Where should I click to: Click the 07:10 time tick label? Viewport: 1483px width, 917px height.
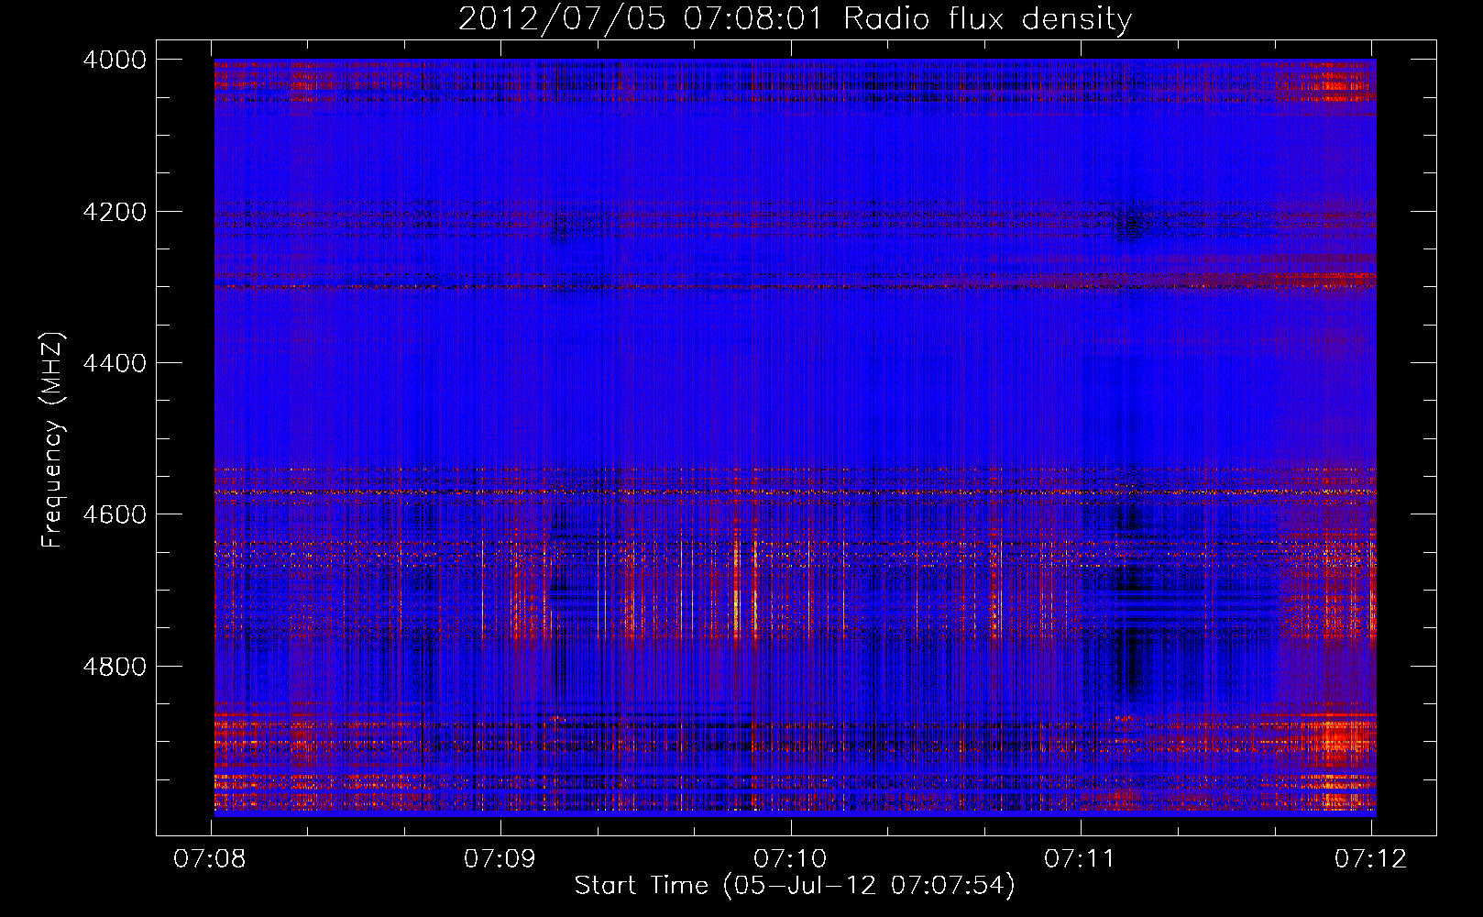(x=790, y=859)
